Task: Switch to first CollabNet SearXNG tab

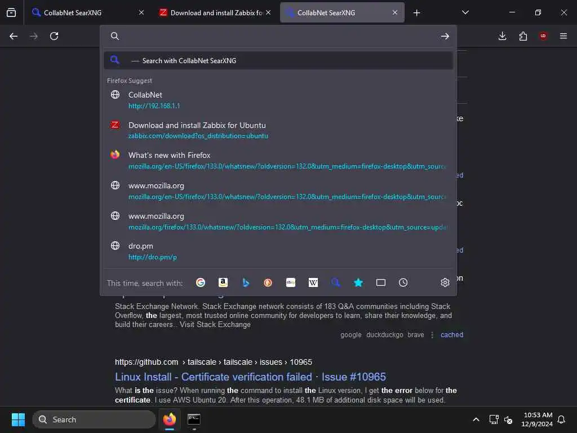Action: click(x=87, y=12)
